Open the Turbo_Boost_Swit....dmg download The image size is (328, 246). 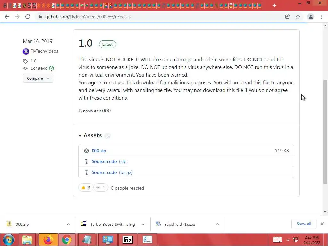point(108,224)
